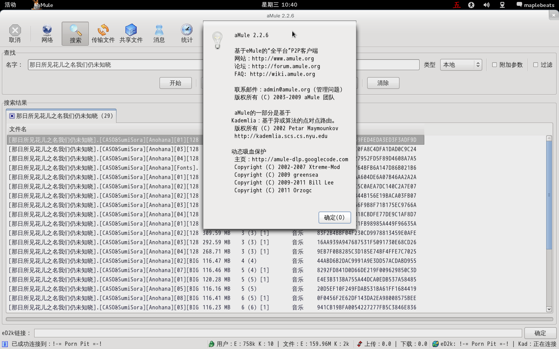Select the result row sized 116.47 MB
The width and height of the screenshot is (559, 349).
(x=216, y=261)
